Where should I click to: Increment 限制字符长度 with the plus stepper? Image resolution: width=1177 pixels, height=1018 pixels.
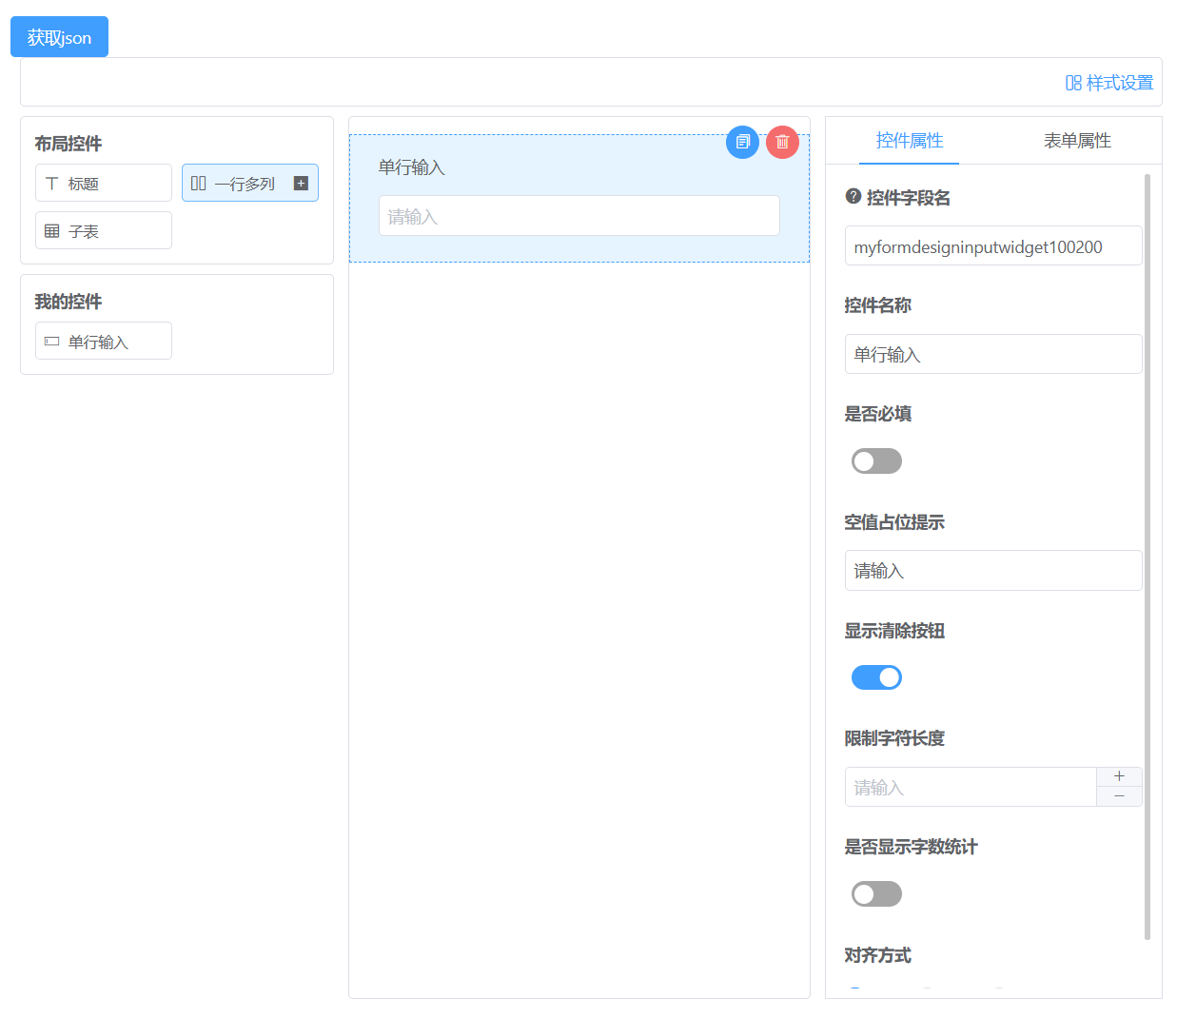coord(1119,774)
